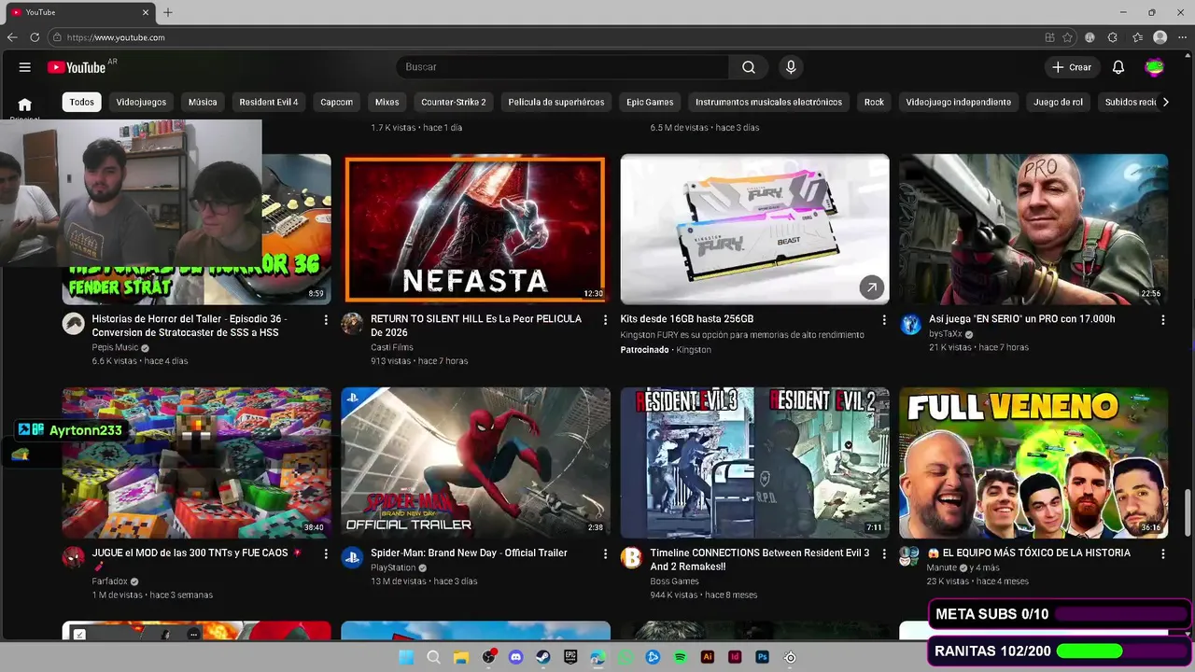Open Kits desde 16GB hasta 256GB title
The image size is (1195, 672).
pyautogui.click(x=687, y=319)
